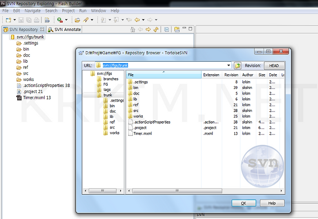Click Go Into arrow in SVN Repository view
318x219 pixels.
[148, 30]
